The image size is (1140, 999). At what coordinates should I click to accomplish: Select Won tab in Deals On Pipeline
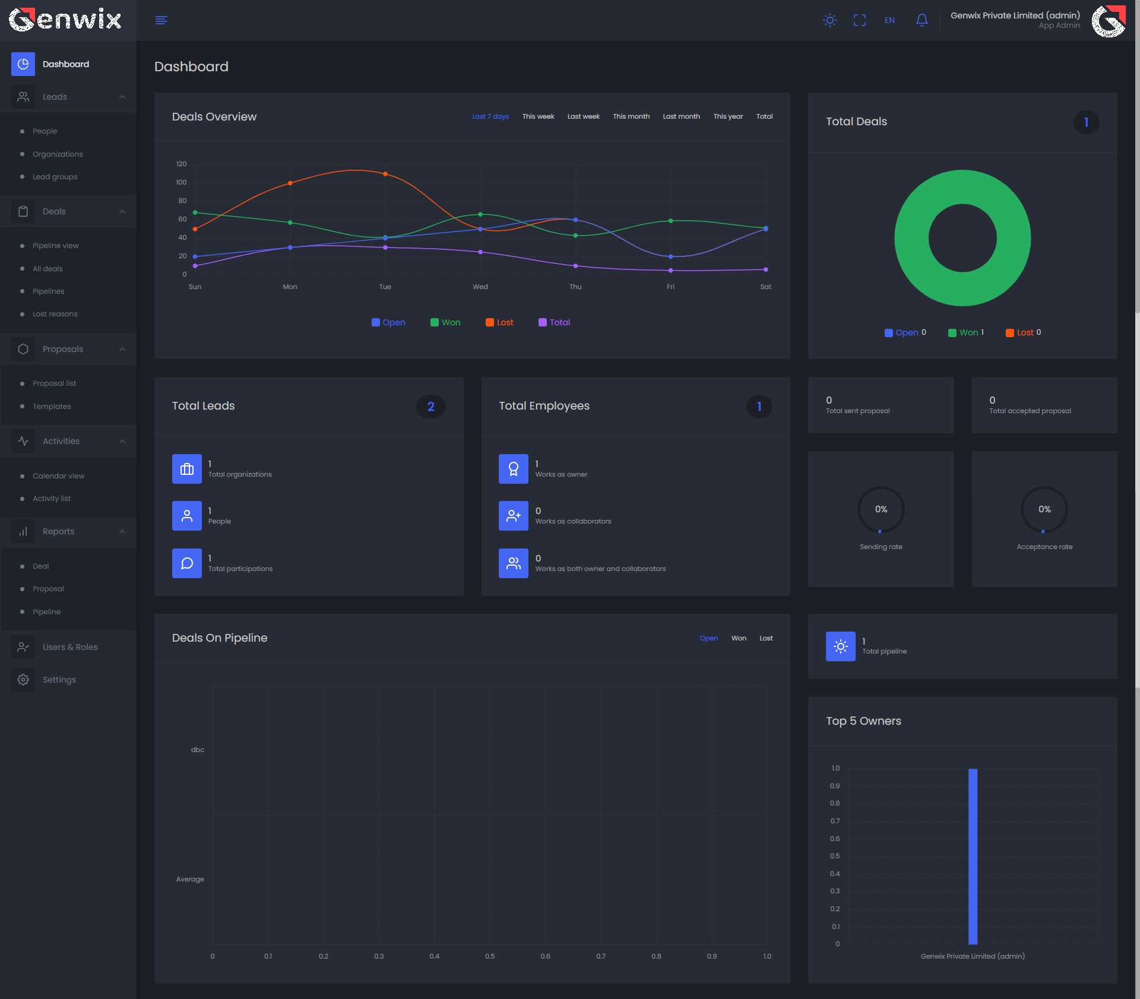click(739, 638)
